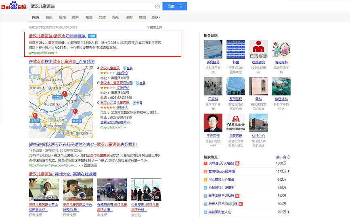This screenshot has height=217, width=350.
Task: Click map marker D on map
Action: coord(35,116)
